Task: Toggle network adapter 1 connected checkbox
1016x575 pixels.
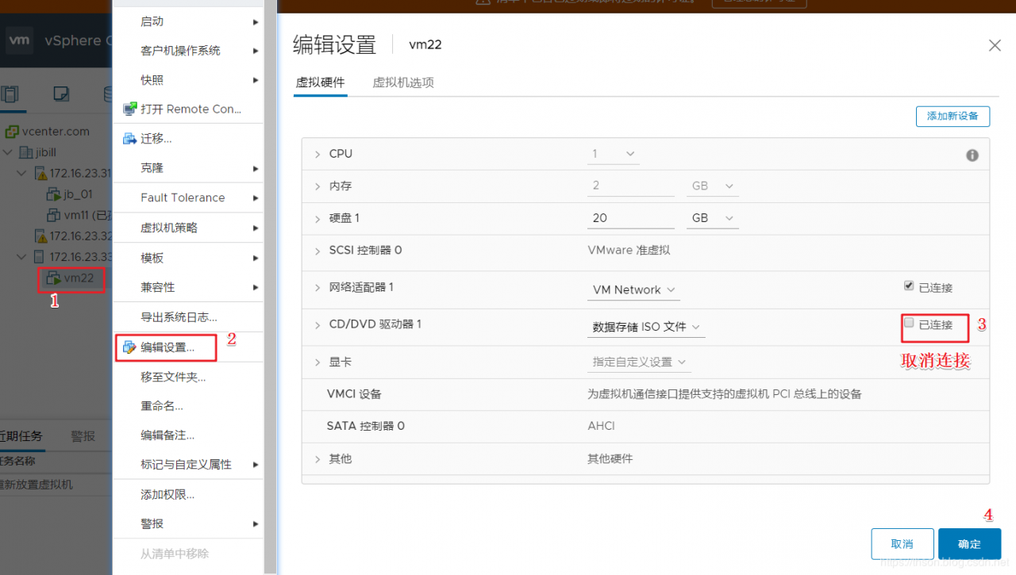Action: (909, 286)
